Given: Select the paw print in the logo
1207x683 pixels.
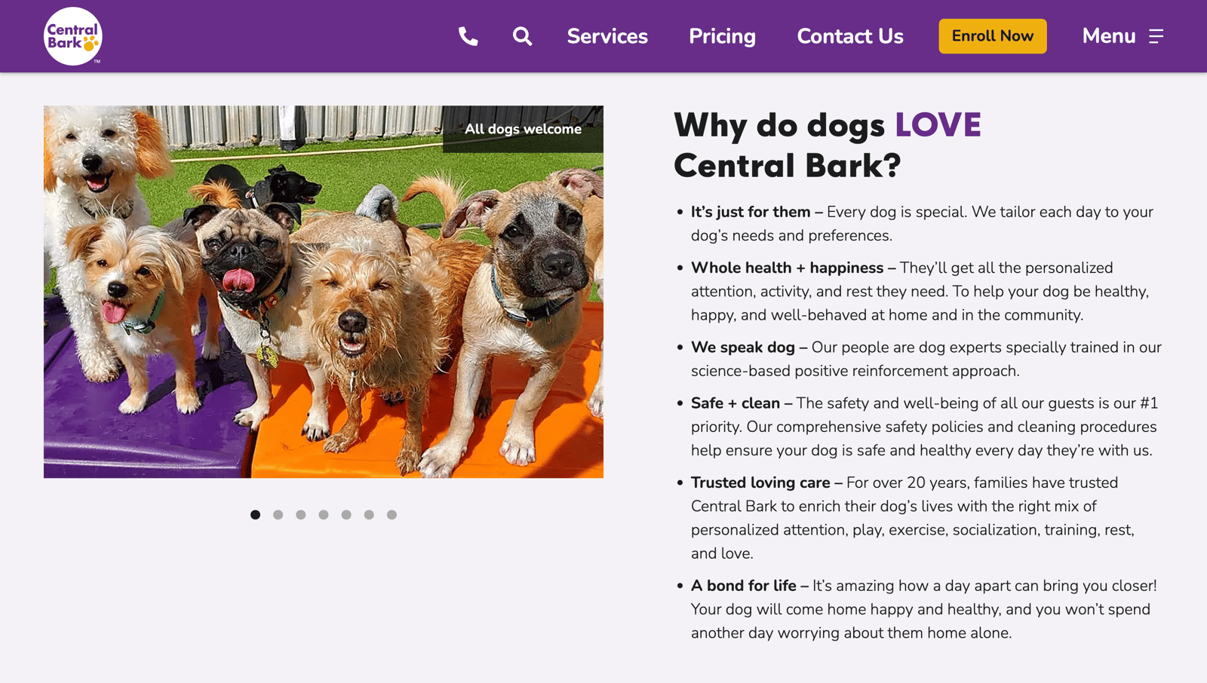Looking at the screenshot, I should pos(92,44).
